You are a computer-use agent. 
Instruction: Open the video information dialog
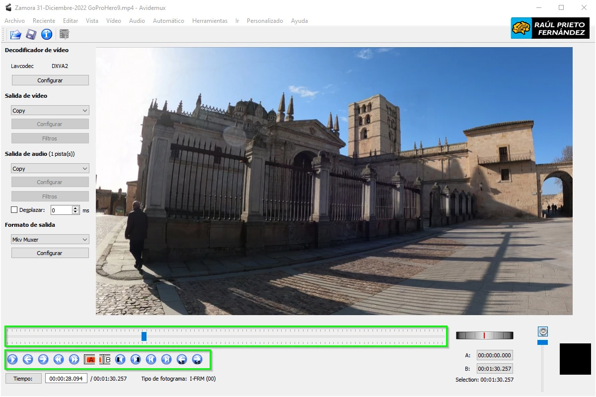click(47, 34)
